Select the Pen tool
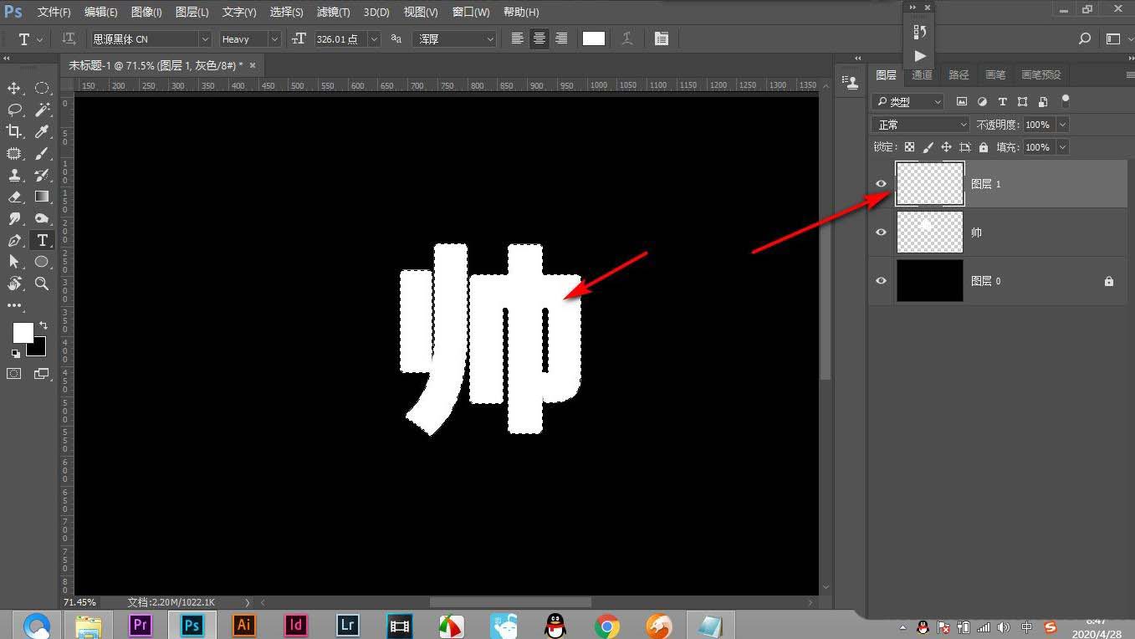This screenshot has width=1135, height=639. [x=14, y=240]
